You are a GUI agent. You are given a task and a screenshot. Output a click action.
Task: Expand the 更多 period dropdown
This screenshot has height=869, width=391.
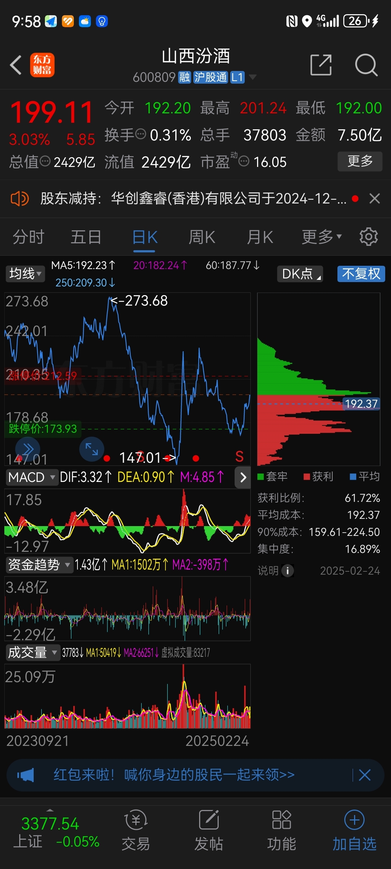(321, 237)
